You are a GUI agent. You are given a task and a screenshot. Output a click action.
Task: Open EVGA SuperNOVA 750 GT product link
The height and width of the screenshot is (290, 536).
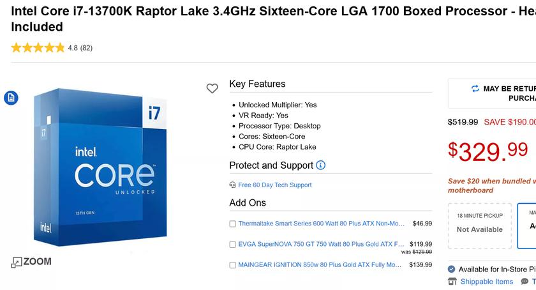click(321, 244)
